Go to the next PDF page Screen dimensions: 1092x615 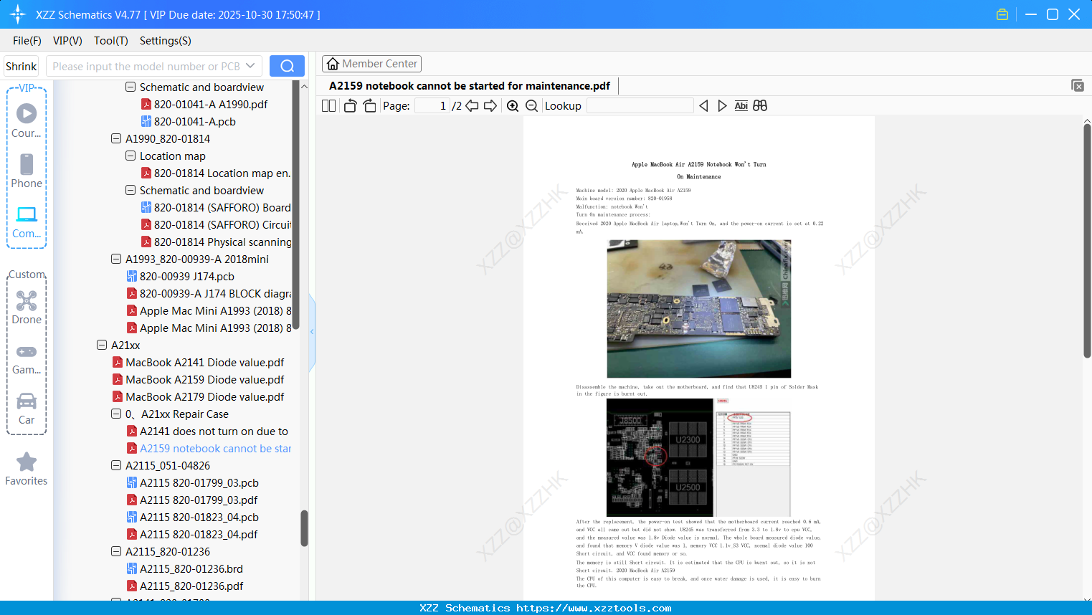click(490, 105)
